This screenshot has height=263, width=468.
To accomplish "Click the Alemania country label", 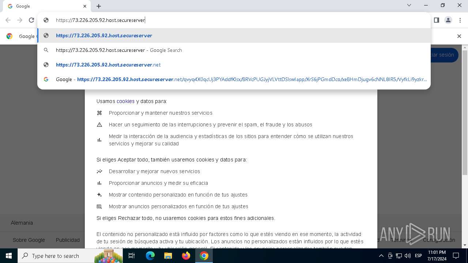I will click(22, 223).
